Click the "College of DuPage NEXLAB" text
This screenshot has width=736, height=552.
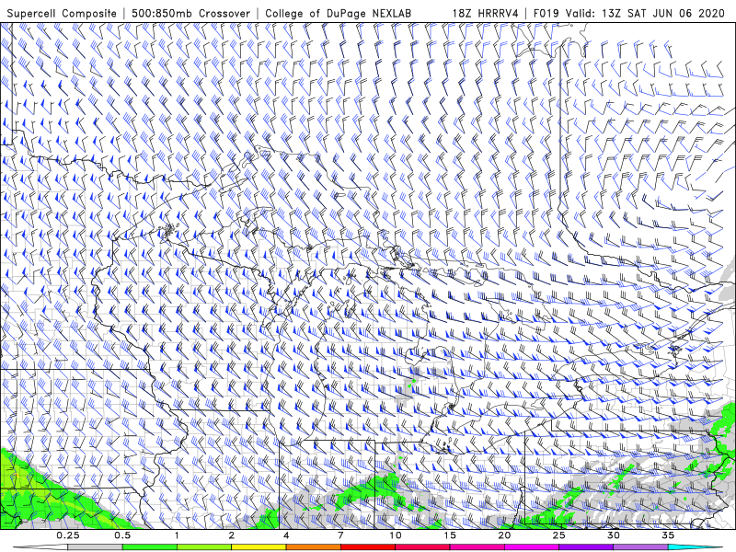[x=338, y=14]
